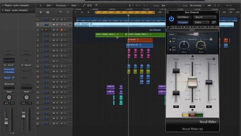Click the waveform horizontal zoom icon
This screenshot has height=136, width=241.
pos(209,5)
